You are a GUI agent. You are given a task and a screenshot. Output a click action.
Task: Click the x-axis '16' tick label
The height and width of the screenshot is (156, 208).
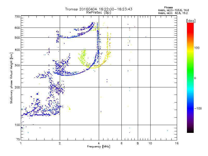click(x=177, y=143)
